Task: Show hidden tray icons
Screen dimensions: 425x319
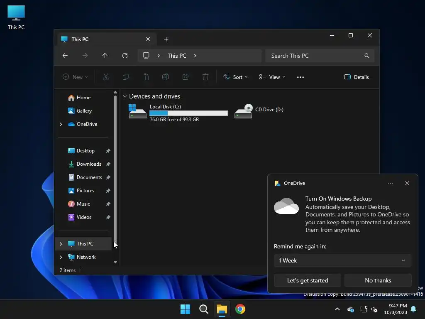Action: 337,309
